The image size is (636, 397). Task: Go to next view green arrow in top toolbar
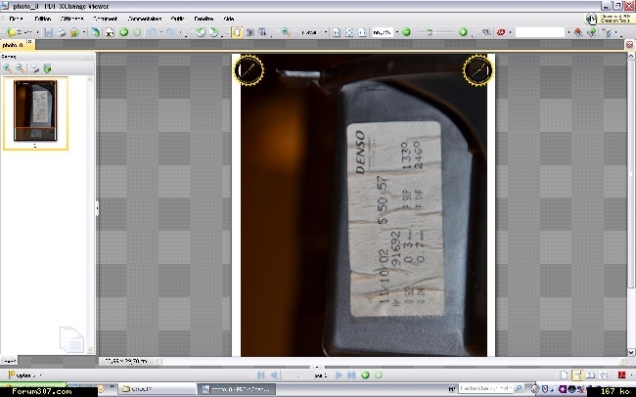pyautogui.click(x=137, y=32)
